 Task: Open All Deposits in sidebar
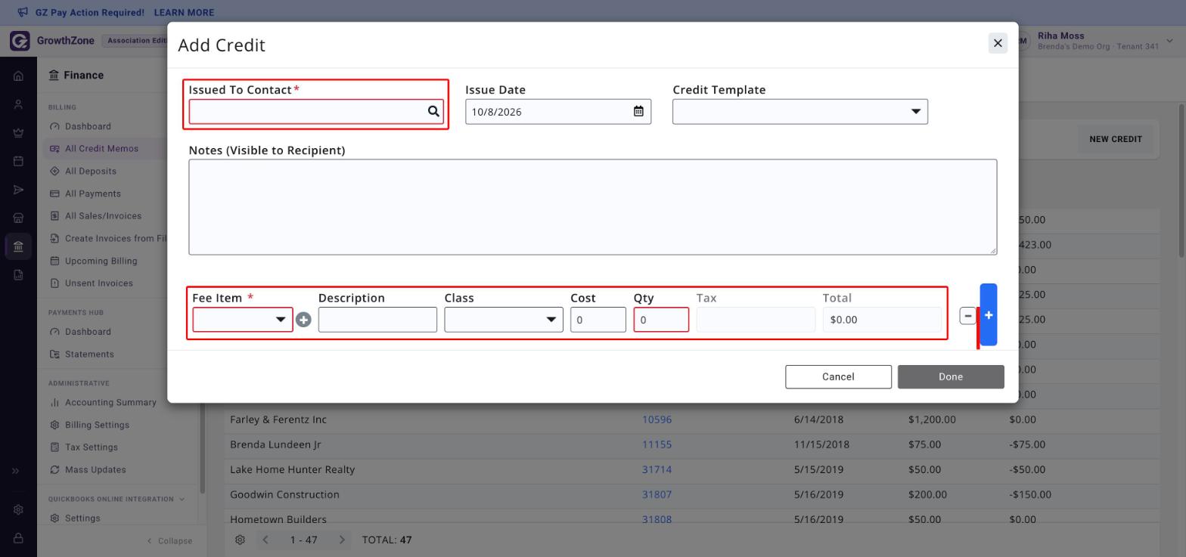91,172
